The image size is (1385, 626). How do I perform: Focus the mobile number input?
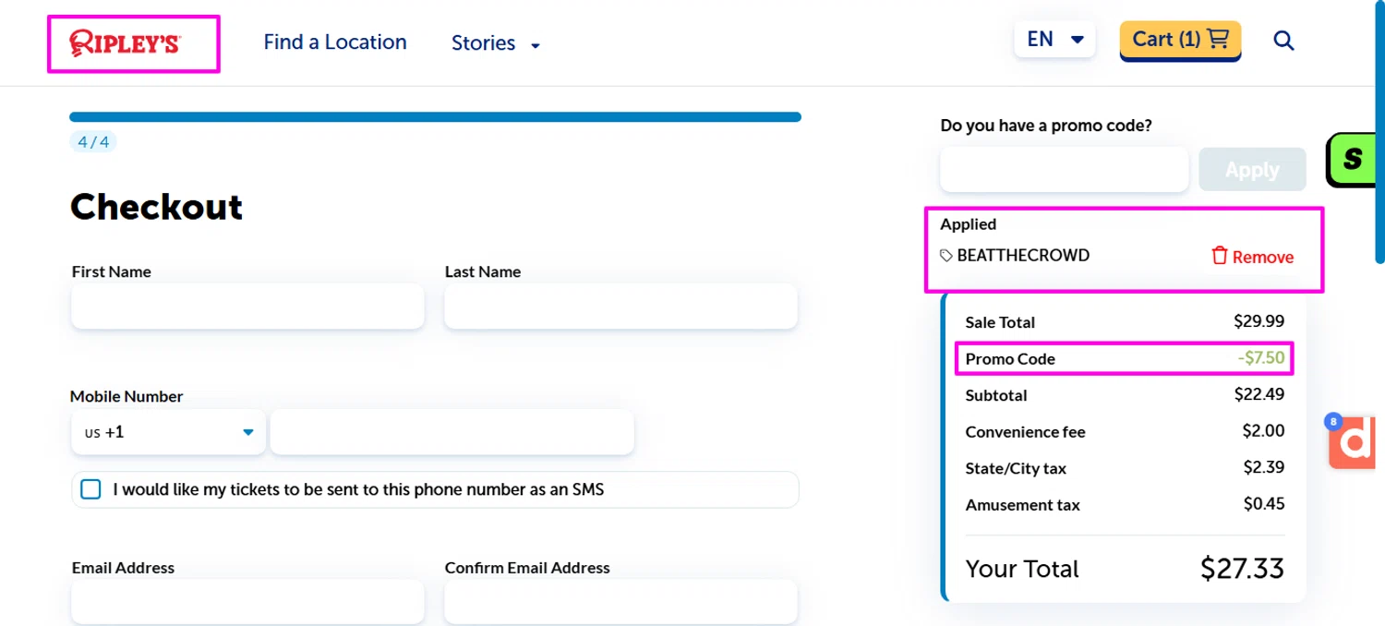tap(452, 432)
